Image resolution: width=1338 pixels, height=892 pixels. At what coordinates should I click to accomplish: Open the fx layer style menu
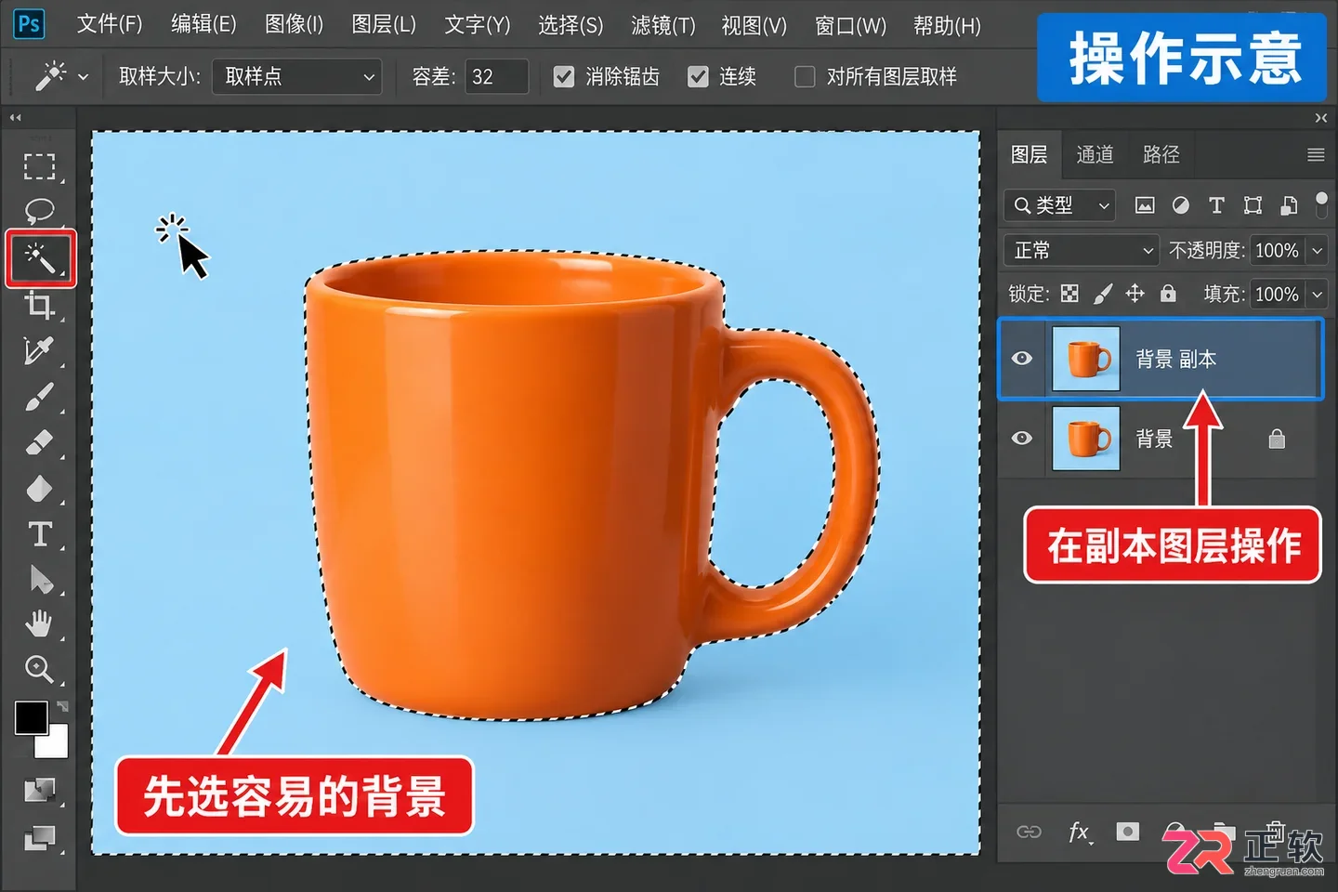point(1080,832)
